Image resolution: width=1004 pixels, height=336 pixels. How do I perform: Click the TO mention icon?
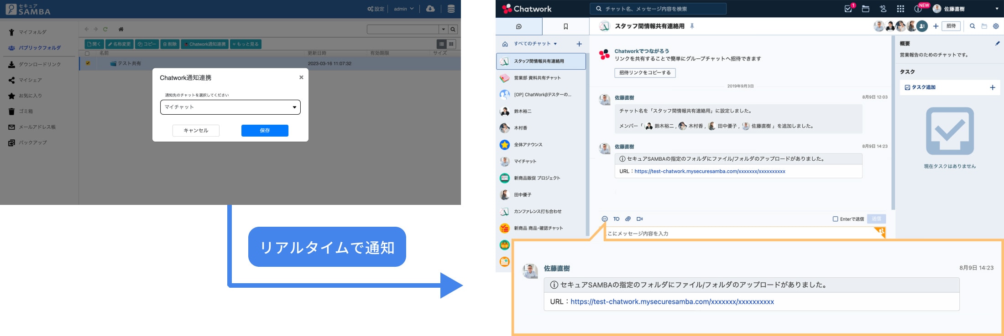(x=617, y=219)
